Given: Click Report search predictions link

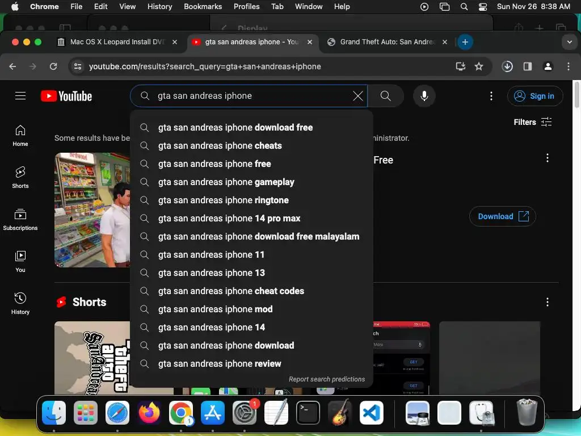Looking at the screenshot, I should pos(327,379).
